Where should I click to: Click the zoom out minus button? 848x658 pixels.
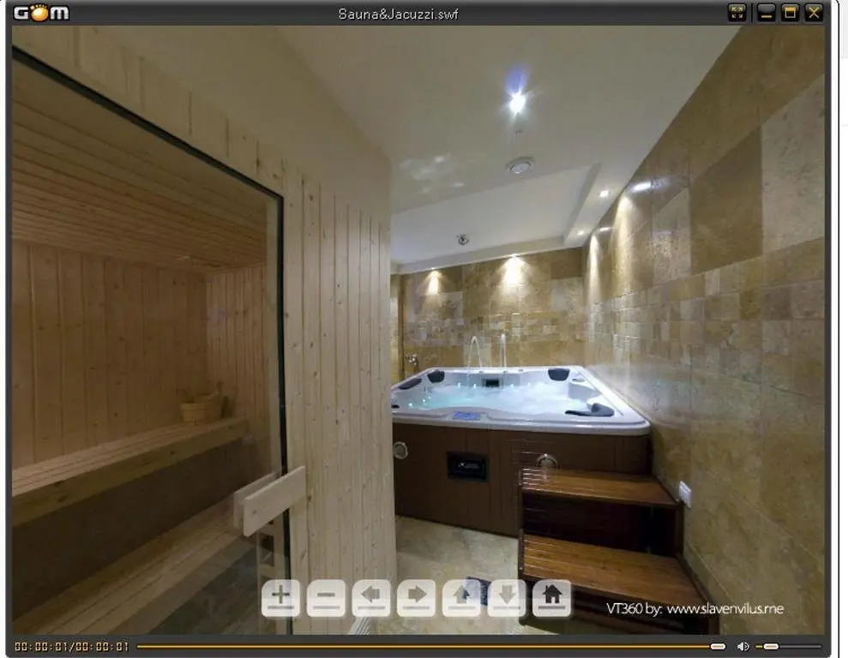(x=326, y=597)
